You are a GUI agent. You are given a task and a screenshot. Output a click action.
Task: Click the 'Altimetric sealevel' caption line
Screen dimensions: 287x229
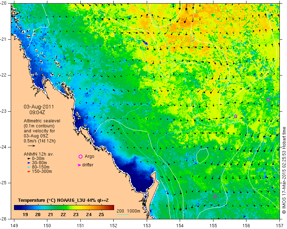click(42, 121)
